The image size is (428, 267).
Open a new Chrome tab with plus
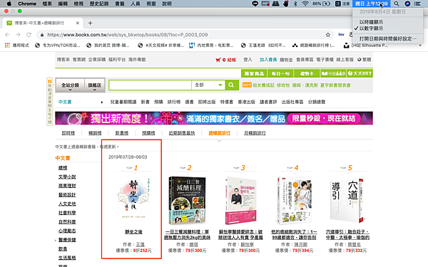click(90, 23)
